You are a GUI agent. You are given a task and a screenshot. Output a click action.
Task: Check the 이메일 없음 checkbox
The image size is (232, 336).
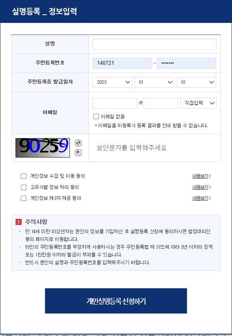click(96, 116)
